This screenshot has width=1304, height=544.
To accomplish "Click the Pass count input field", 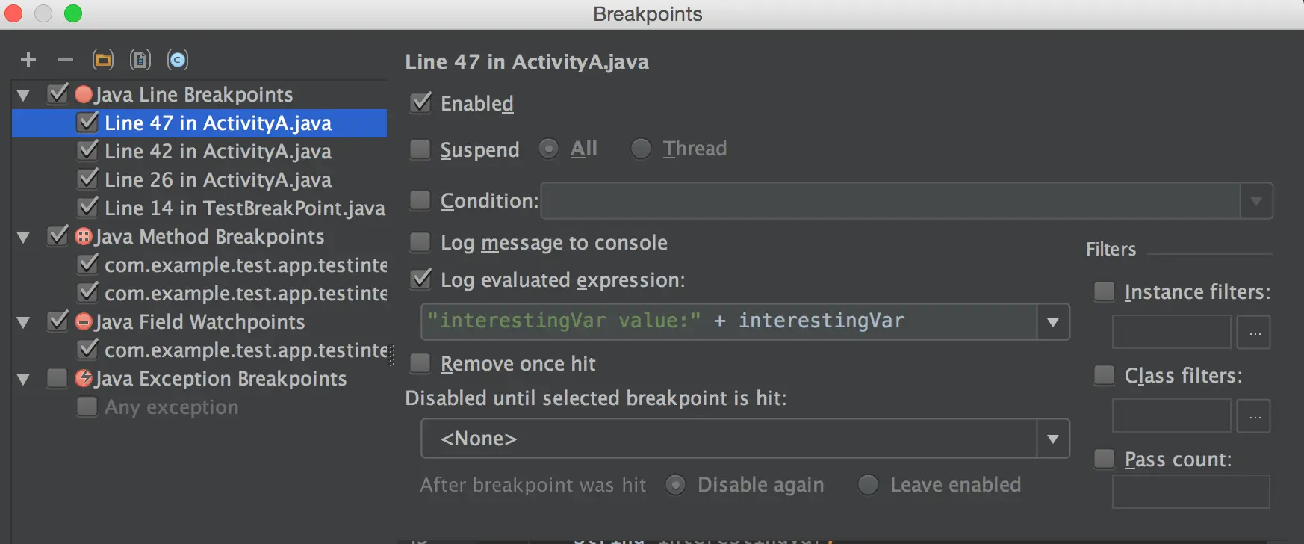I will coord(1191,492).
